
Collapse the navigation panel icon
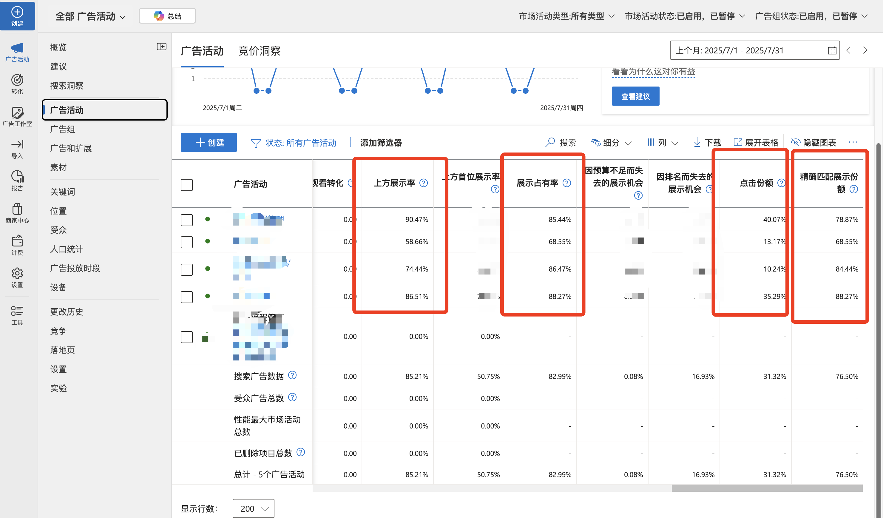pyautogui.click(x=161, y=47)
